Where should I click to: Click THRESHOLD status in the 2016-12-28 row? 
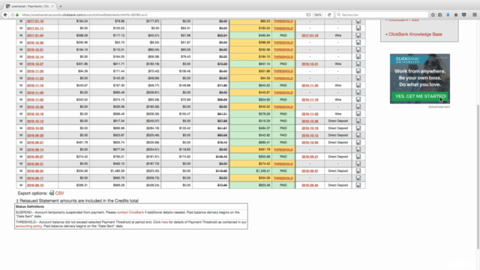coord(283,43)
